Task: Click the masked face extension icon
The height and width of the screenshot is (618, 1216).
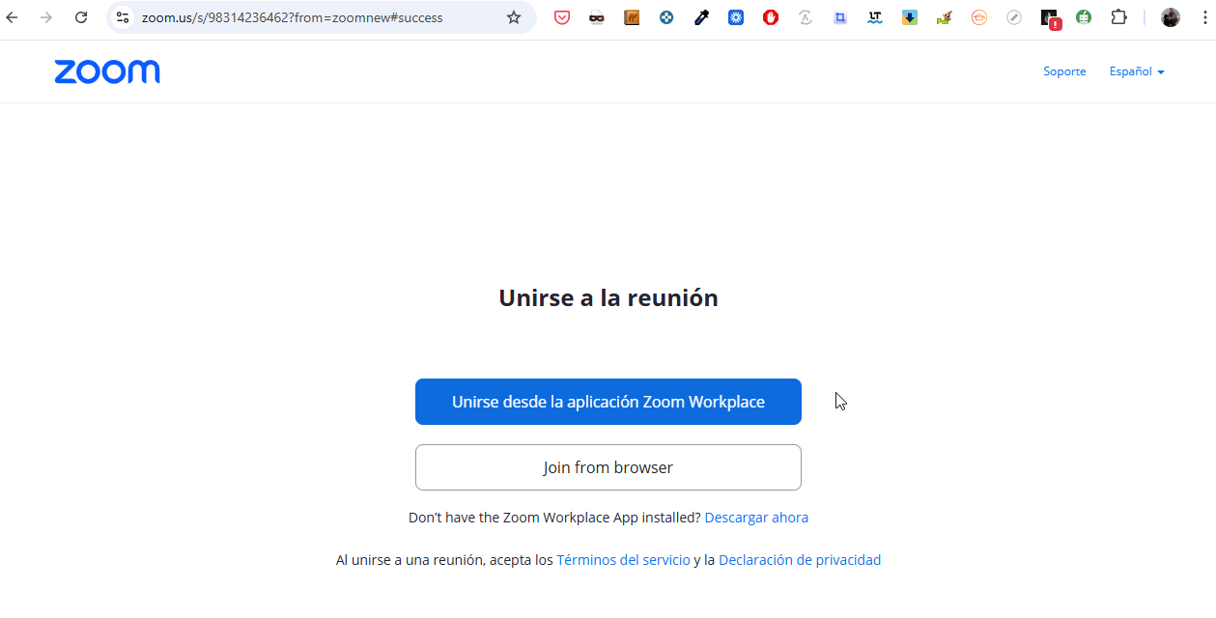Action: point(597,17)
